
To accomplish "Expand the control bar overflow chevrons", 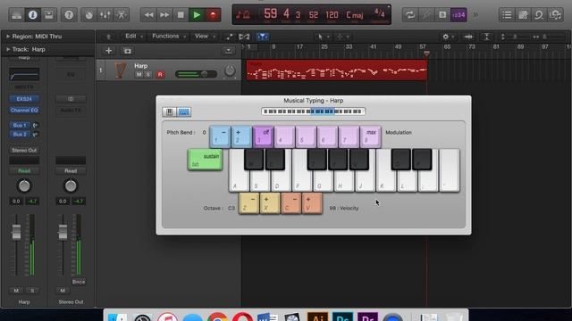I will (x=475, y=15).
